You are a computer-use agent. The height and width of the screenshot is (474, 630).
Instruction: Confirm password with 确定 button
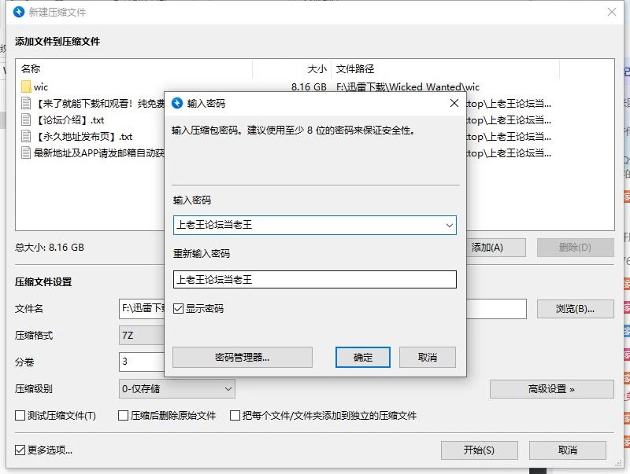click(x=363, y=358)
